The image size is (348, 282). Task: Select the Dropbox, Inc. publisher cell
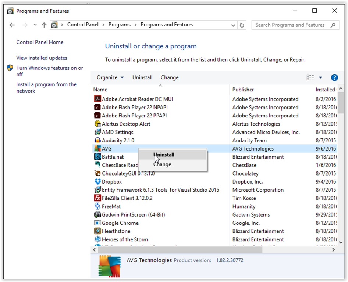[248, 182]
